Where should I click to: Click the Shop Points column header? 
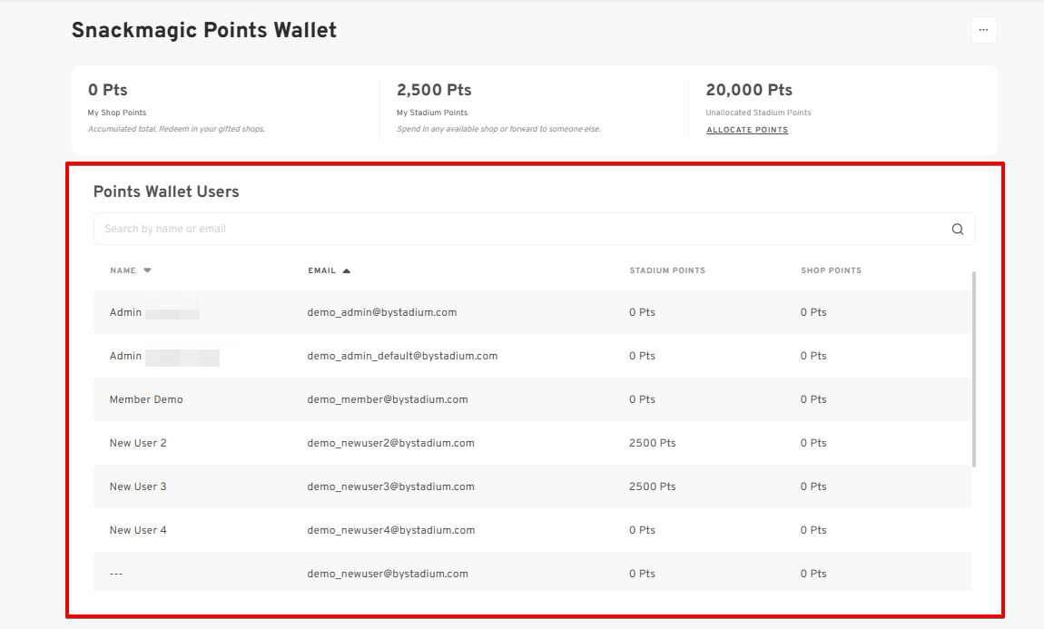(x=831, y=270)
